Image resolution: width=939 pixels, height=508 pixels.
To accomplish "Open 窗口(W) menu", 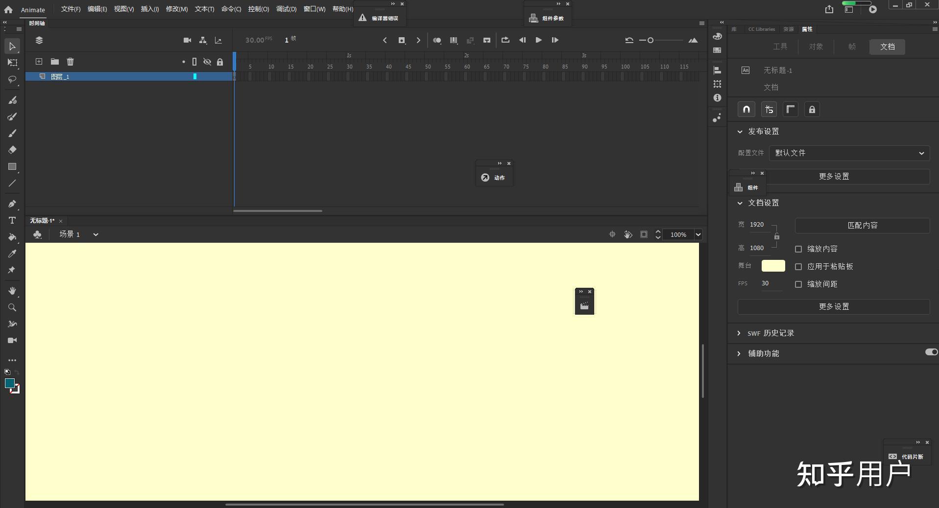I will (x=314, y=9).
